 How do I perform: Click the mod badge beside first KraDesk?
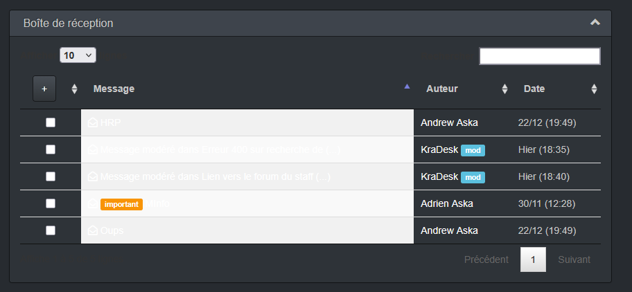(473, 150)
